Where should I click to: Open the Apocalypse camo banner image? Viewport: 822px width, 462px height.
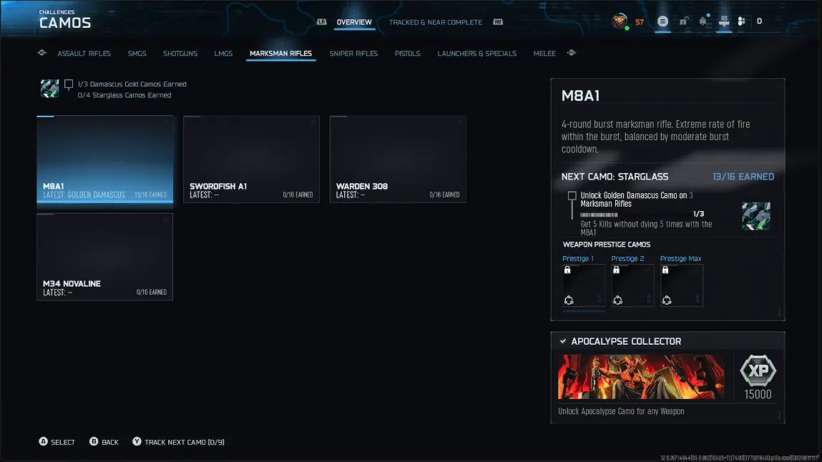pos(641,377)
